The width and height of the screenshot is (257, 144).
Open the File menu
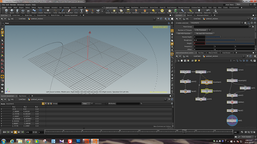click(4, 5)
